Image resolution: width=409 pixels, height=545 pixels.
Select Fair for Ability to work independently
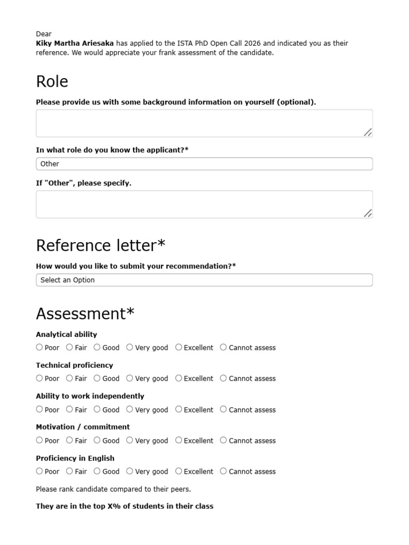70,409
